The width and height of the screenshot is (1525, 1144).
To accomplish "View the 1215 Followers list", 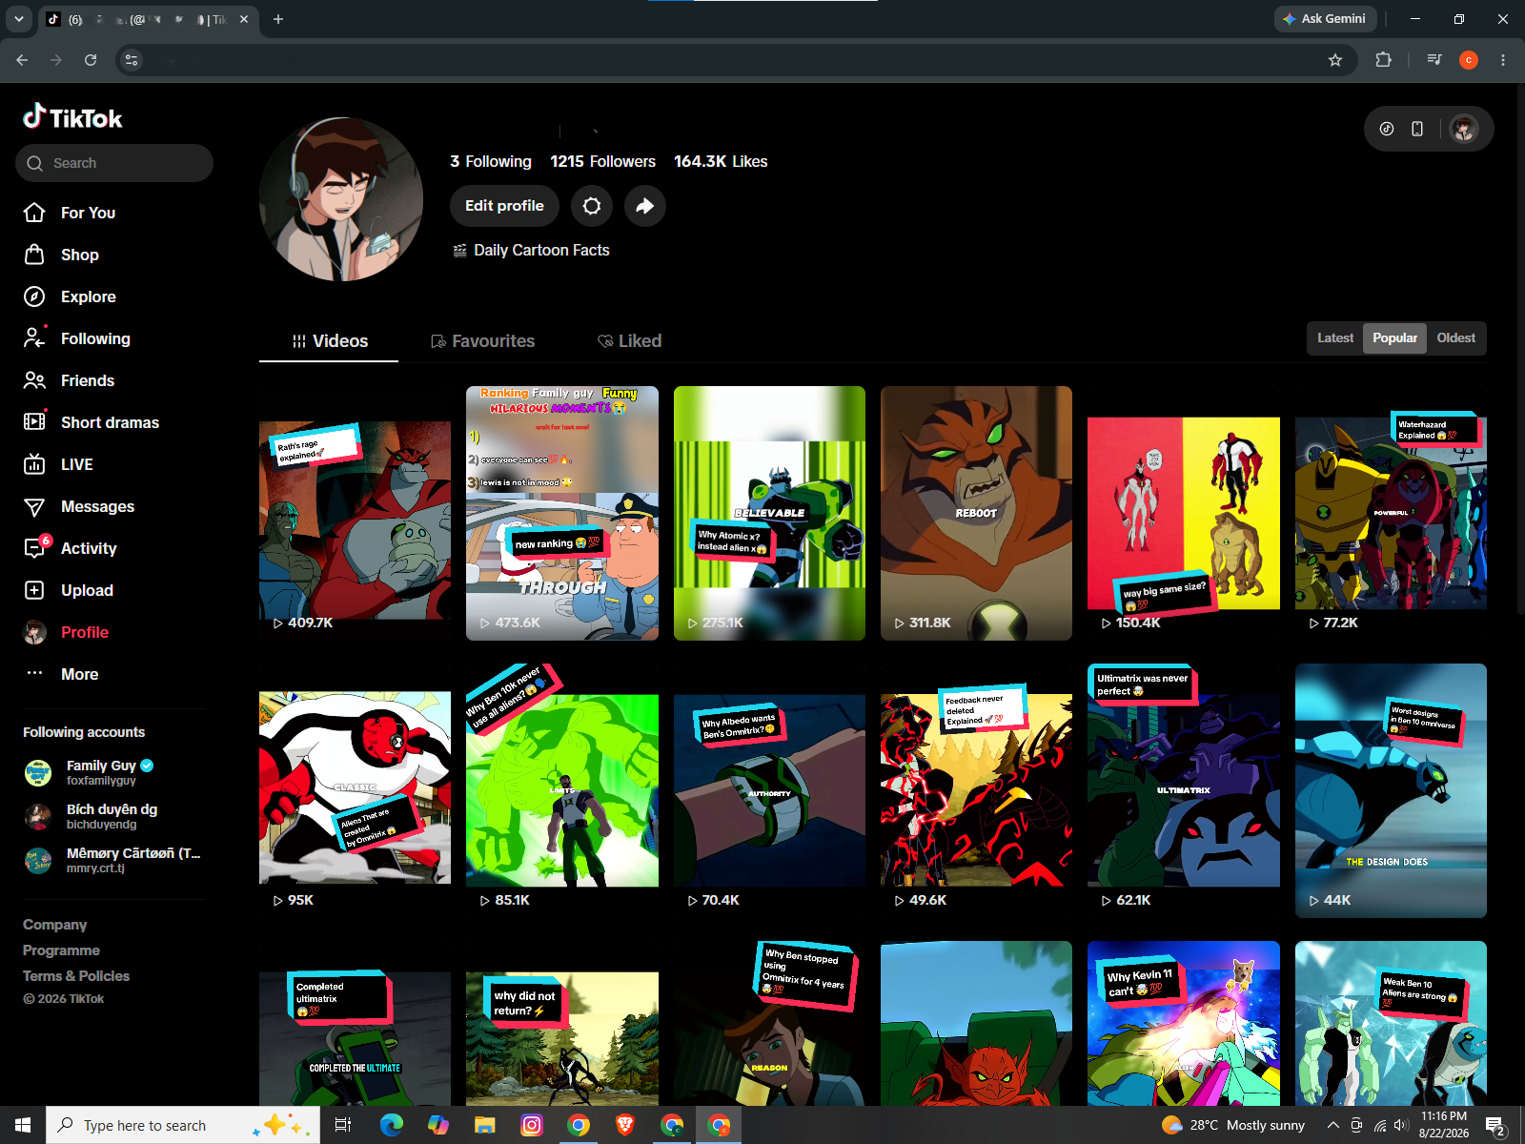I will (x=602, y=162).
